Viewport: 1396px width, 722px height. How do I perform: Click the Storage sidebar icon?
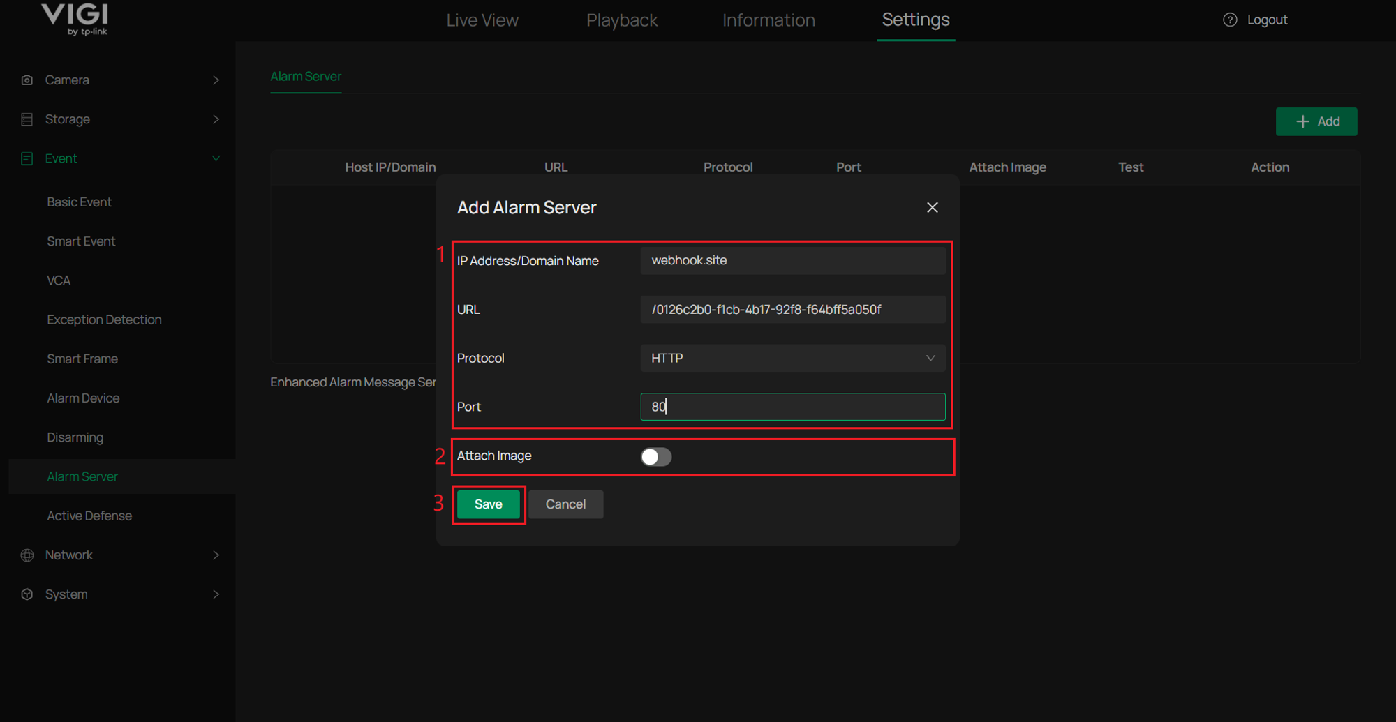(x=27, y=119)
